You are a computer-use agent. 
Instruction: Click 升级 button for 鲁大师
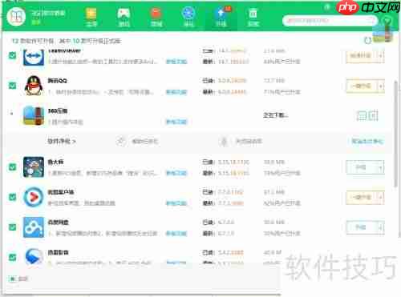(361, 167)
